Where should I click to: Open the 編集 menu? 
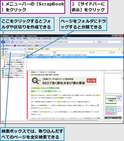click(x=12, y=39)
